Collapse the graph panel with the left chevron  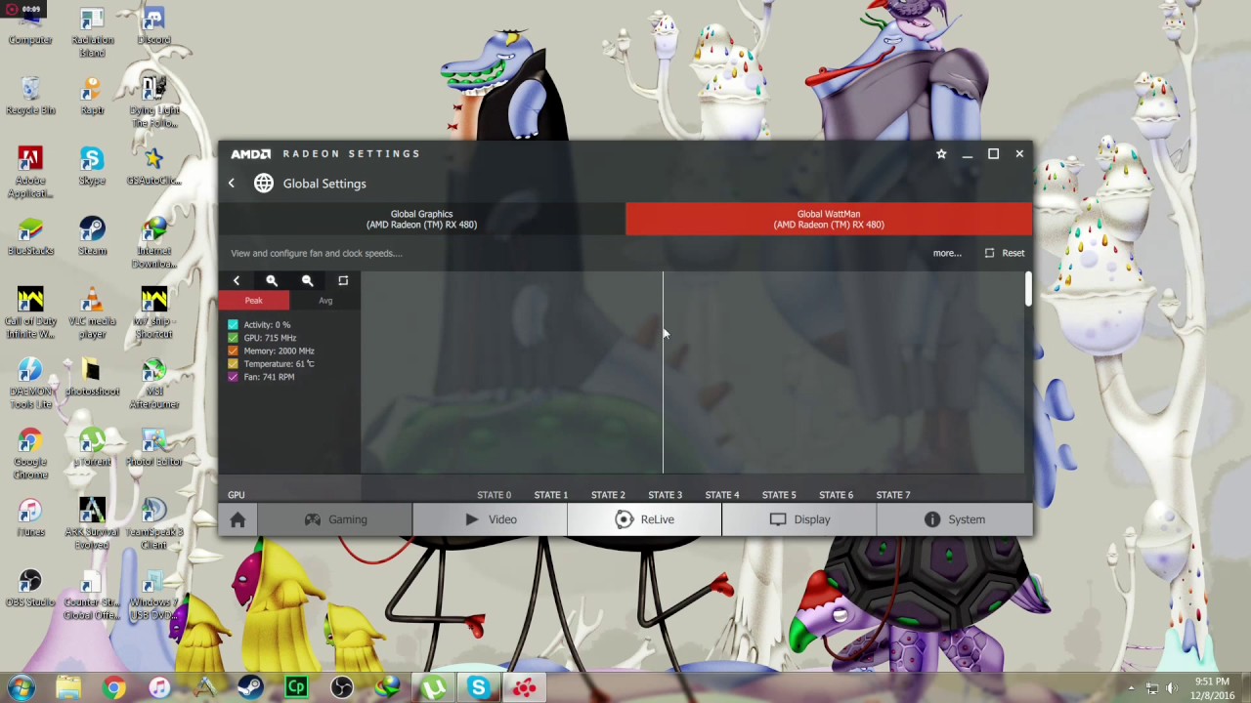(237, 280)
